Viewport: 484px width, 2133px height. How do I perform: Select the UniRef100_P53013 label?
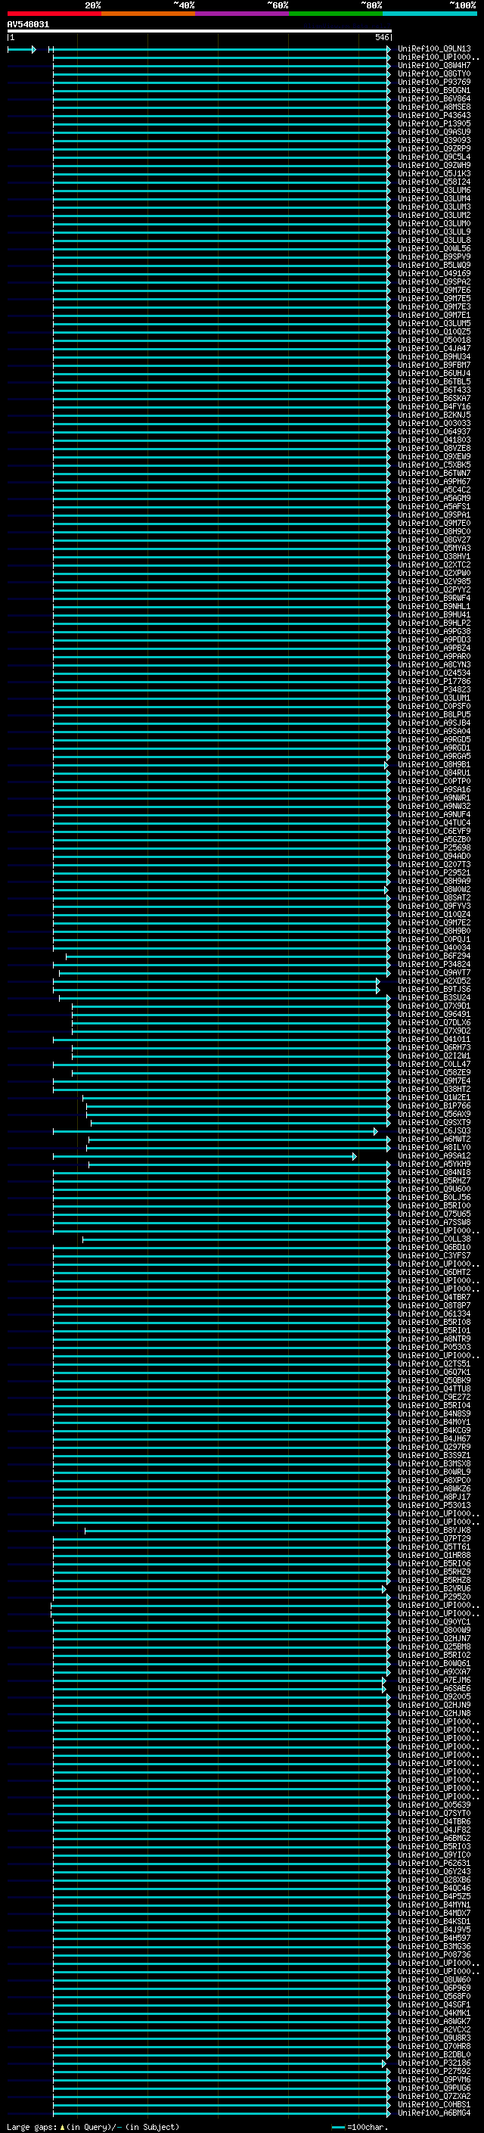pos(434,1505)
